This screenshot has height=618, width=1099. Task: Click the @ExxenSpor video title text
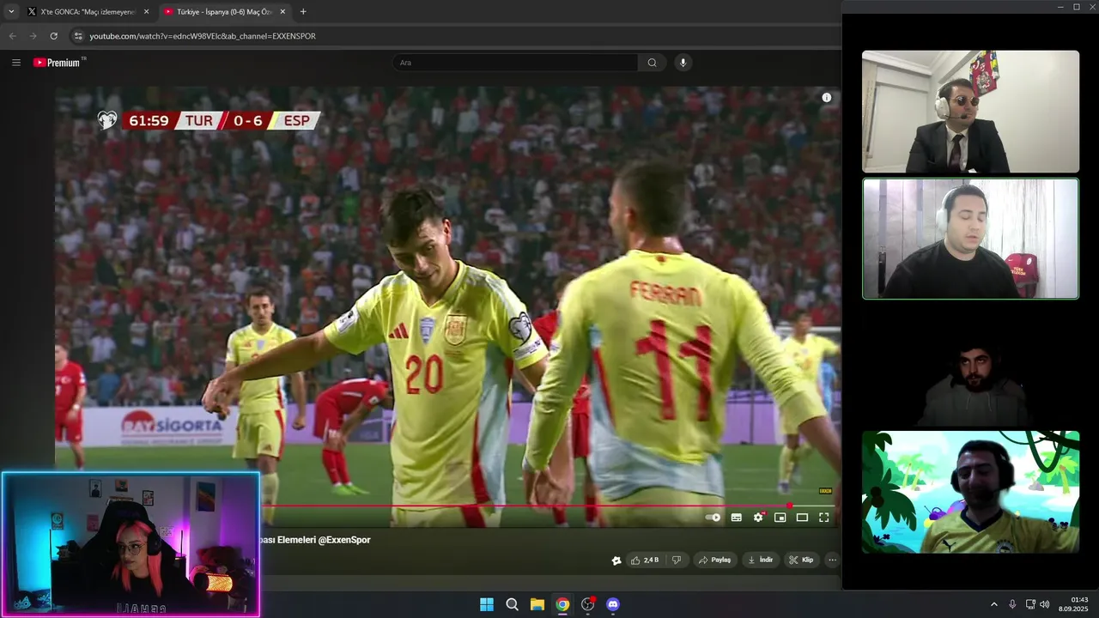(314, 540)
